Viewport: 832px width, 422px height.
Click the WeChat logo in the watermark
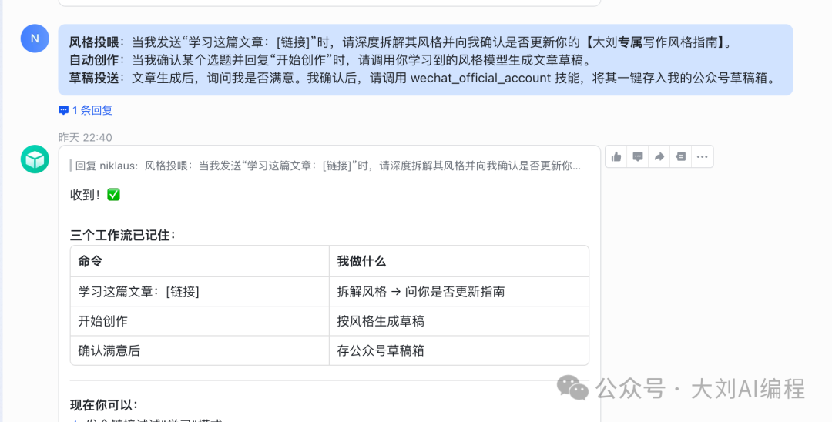(573, 388)
